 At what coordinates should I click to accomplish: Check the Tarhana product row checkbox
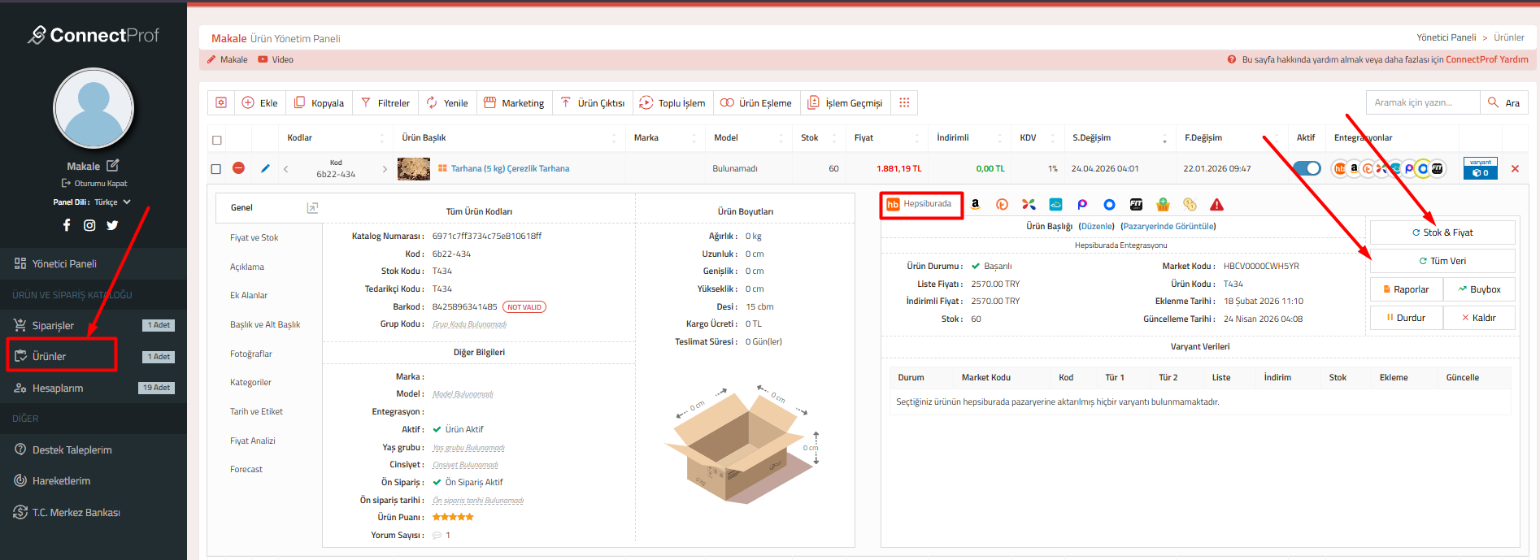[x=216, y=169]
